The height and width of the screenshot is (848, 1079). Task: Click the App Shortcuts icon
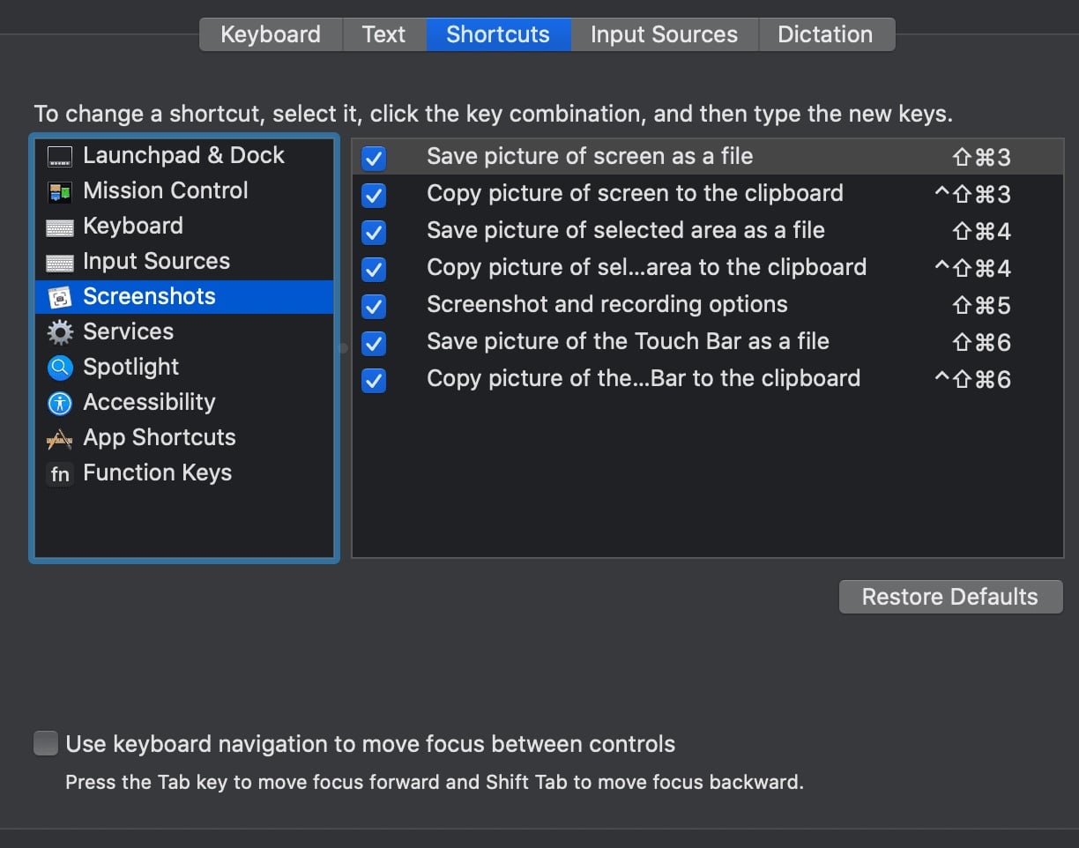tap(60, 438)
